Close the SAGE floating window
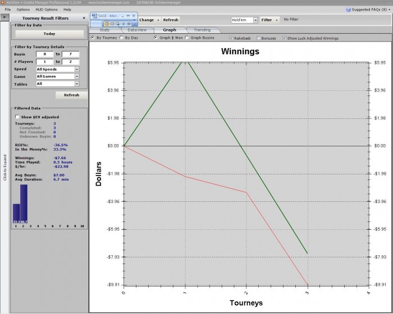This screenshot has height=314, width=393. click(134, 16)
